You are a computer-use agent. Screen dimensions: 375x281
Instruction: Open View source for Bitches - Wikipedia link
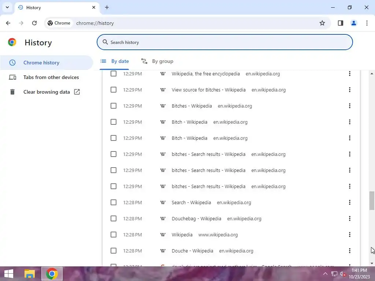(x=208, y=90)
